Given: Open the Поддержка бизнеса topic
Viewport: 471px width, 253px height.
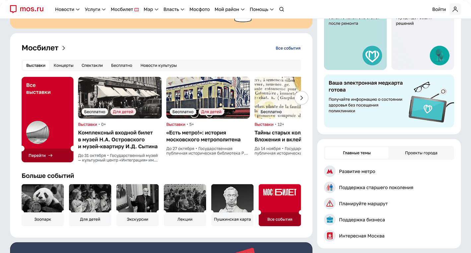Looking at the screenshot, I should 362,220.
